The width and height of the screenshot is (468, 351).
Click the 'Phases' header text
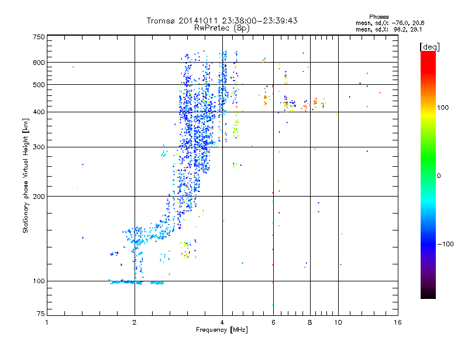(378, 17)
